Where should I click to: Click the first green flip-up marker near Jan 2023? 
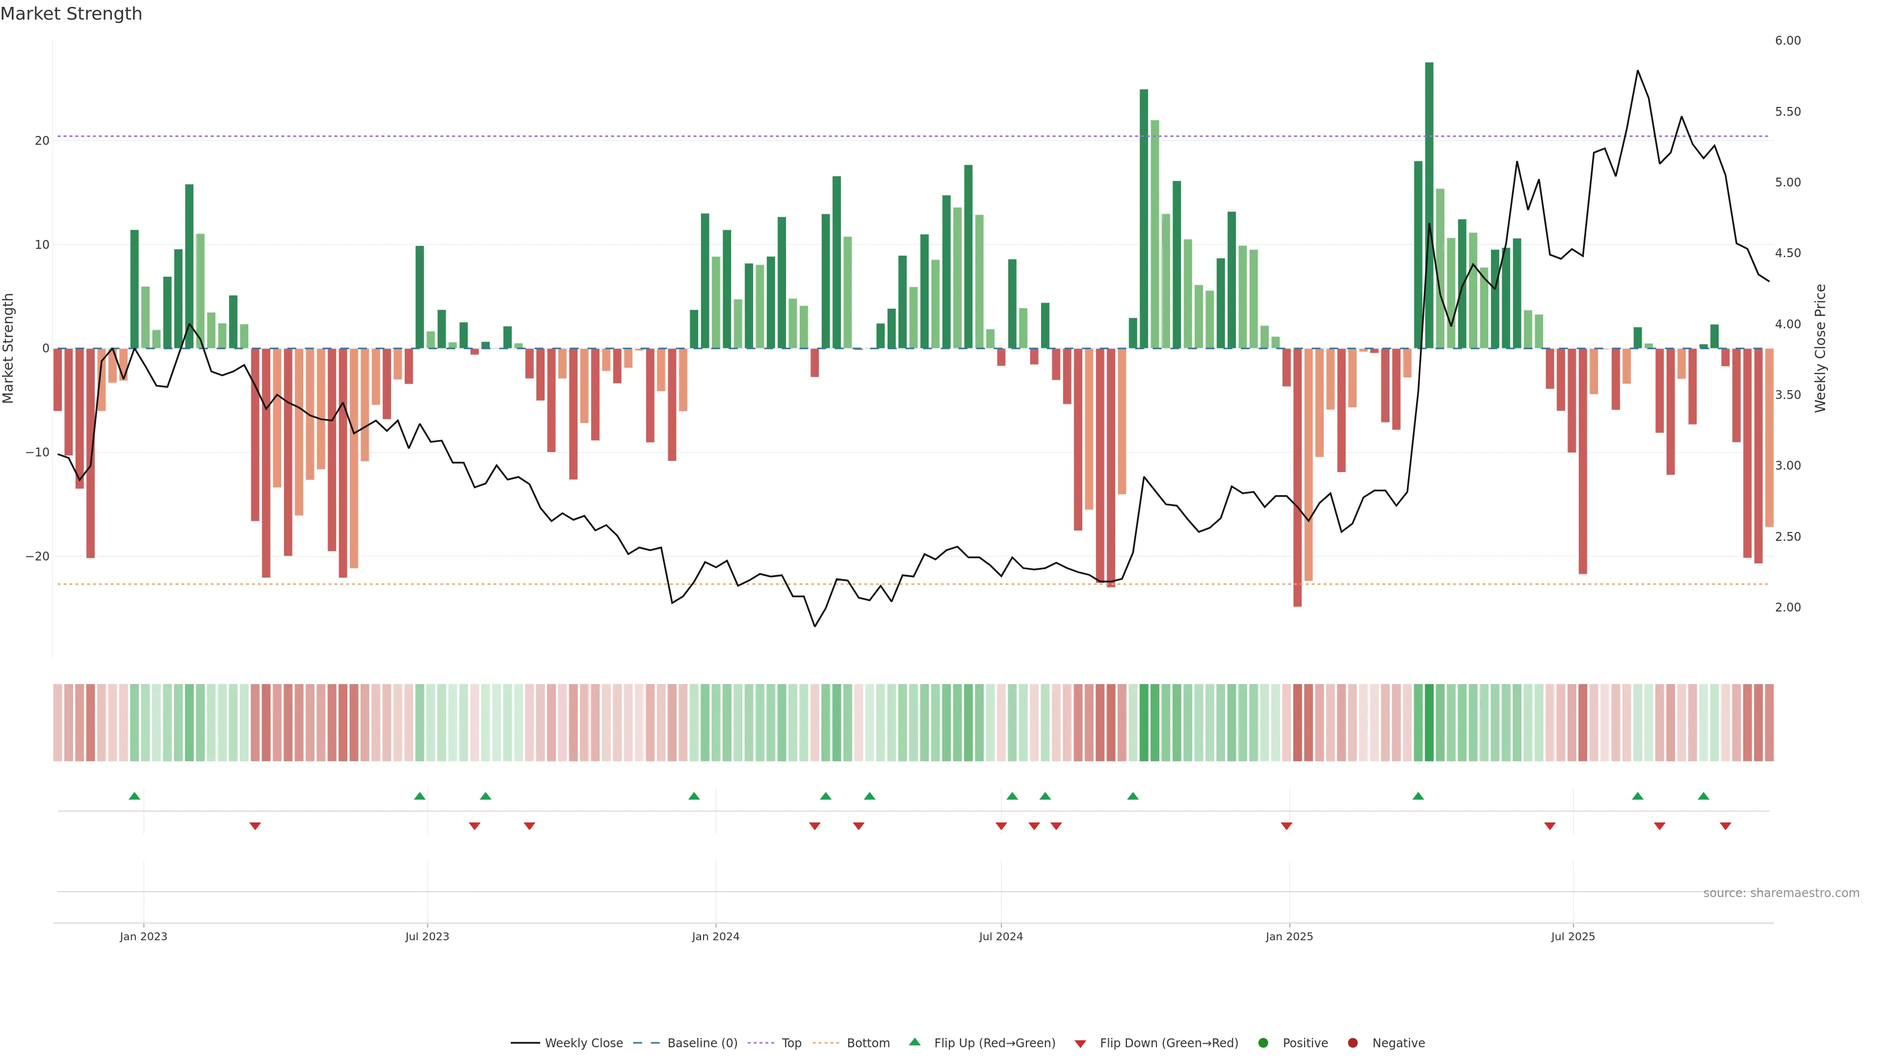tap(134, 796)
